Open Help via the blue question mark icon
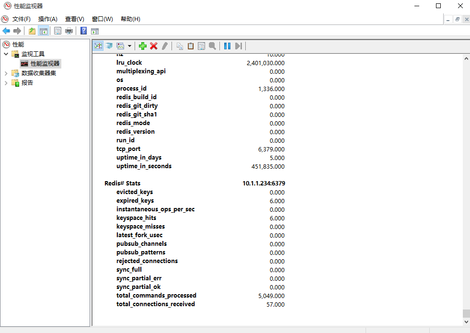Screen dimensions: 470x333 pos(84,31)
